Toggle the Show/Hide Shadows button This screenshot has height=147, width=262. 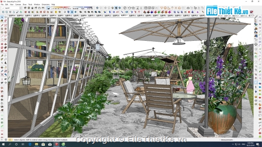tap(48, 8)
